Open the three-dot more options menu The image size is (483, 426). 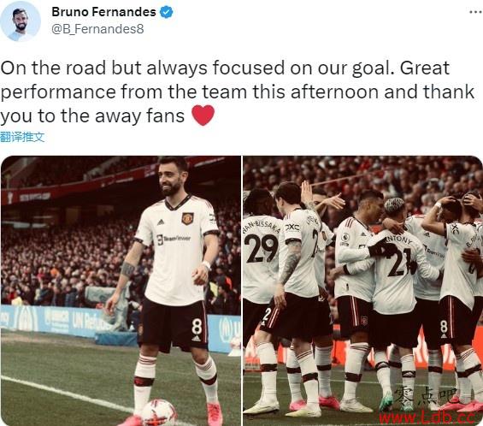[x=476, y=12]
